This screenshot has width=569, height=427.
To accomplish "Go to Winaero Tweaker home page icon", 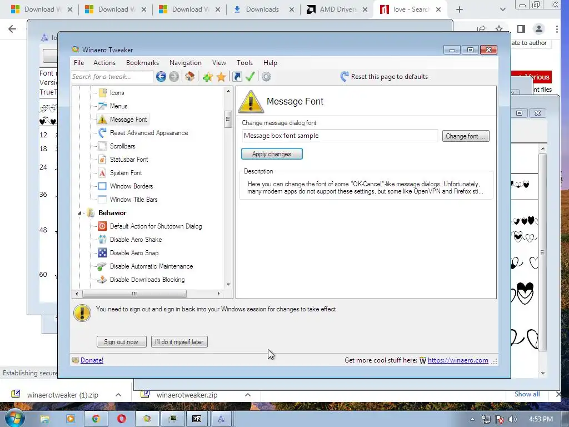I will point(190,77).
